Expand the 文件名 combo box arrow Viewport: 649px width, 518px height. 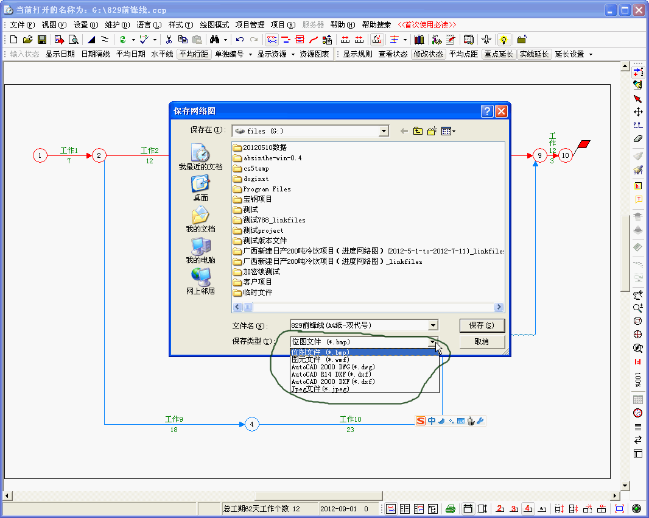tap(433, 325)
